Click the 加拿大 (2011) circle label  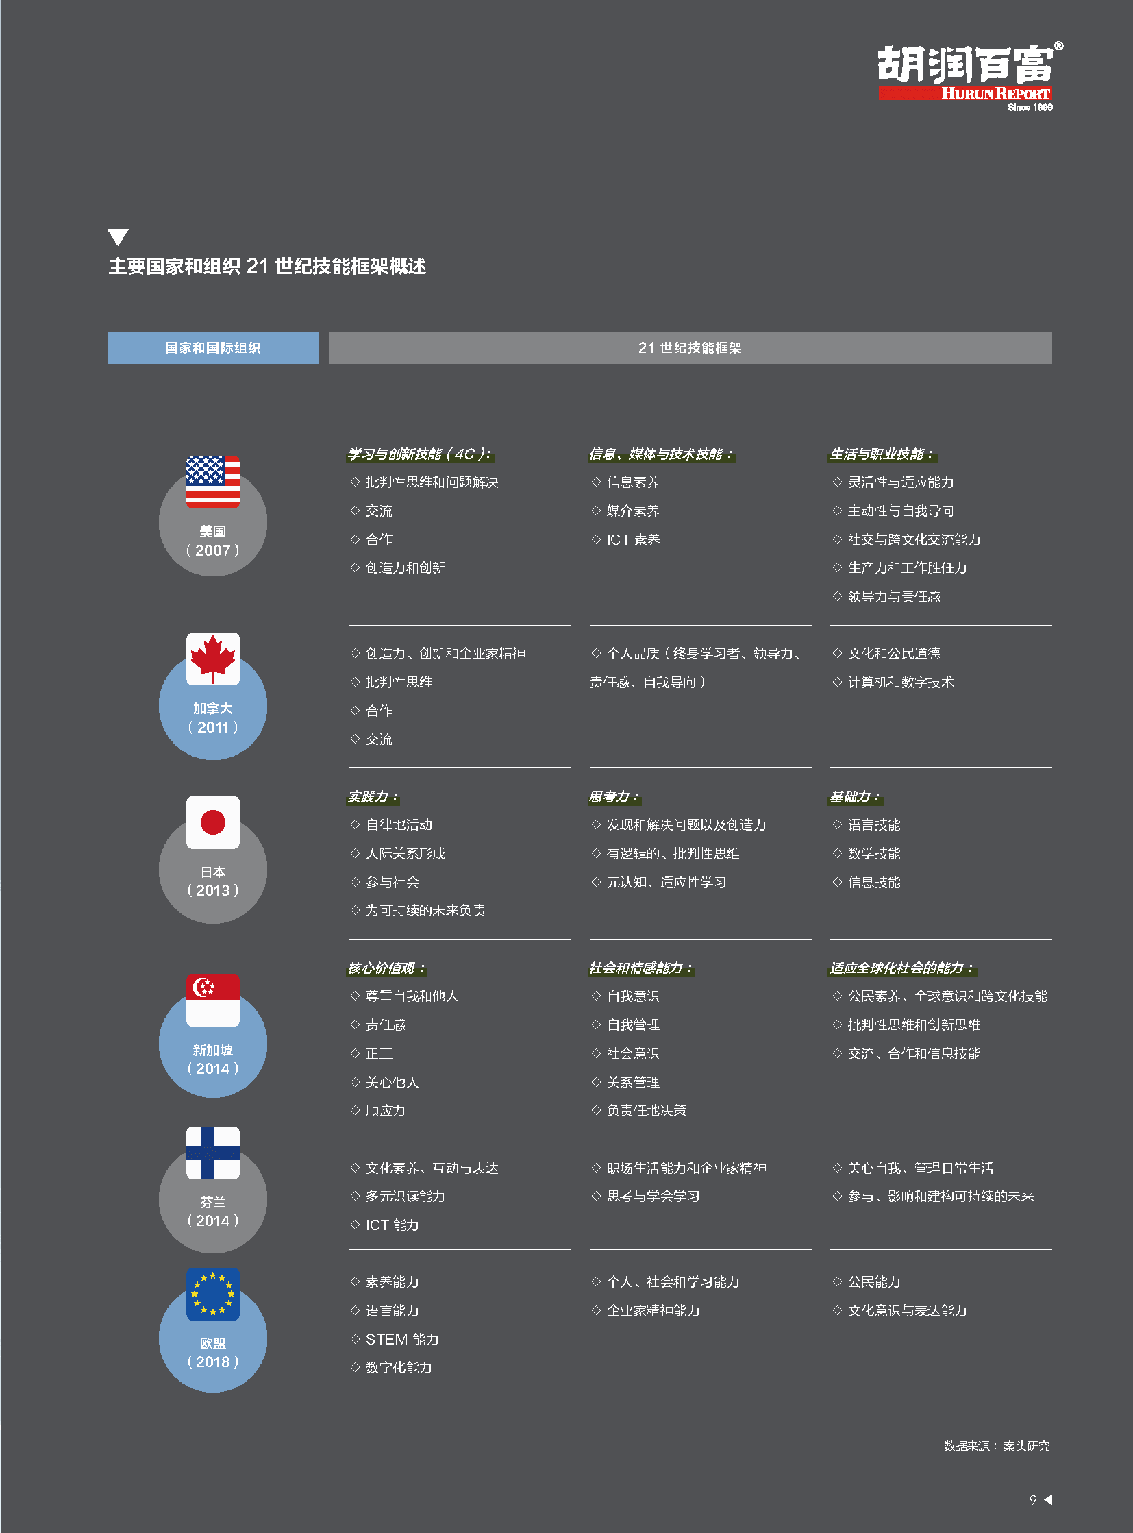tap(212, 718)
